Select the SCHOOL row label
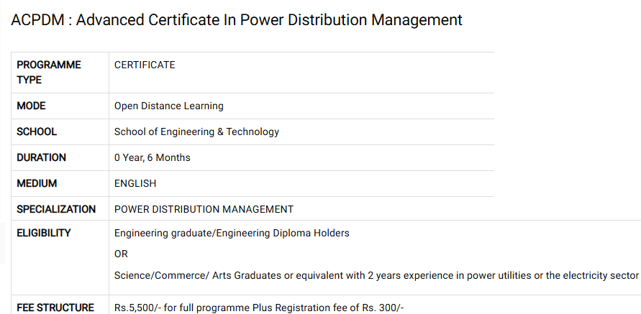The image size is (641, 314). (37, 131)
